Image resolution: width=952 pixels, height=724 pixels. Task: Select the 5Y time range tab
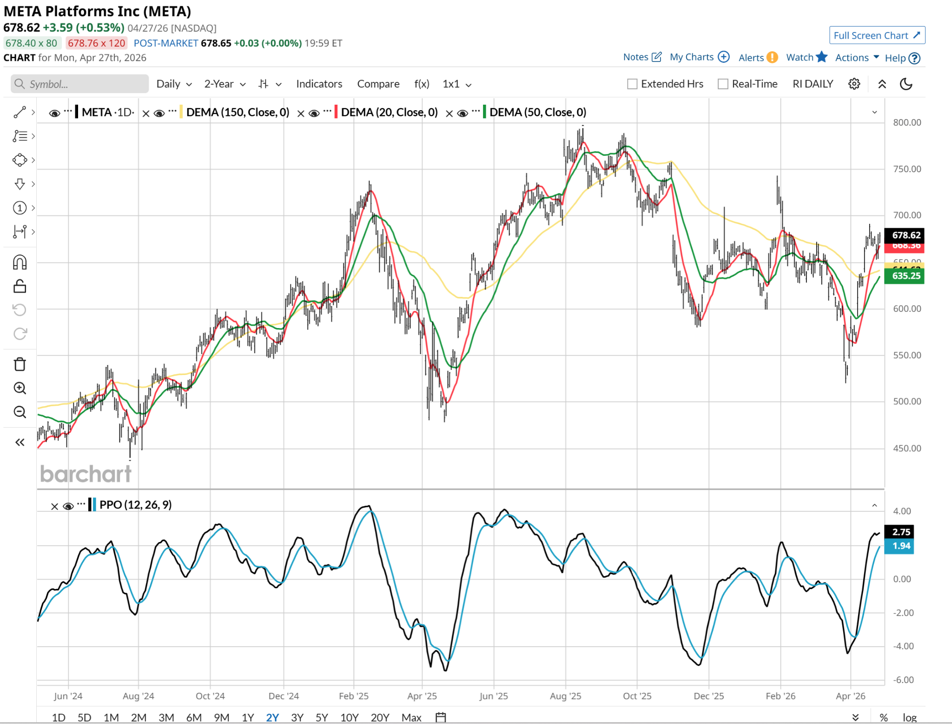[322, 717]
